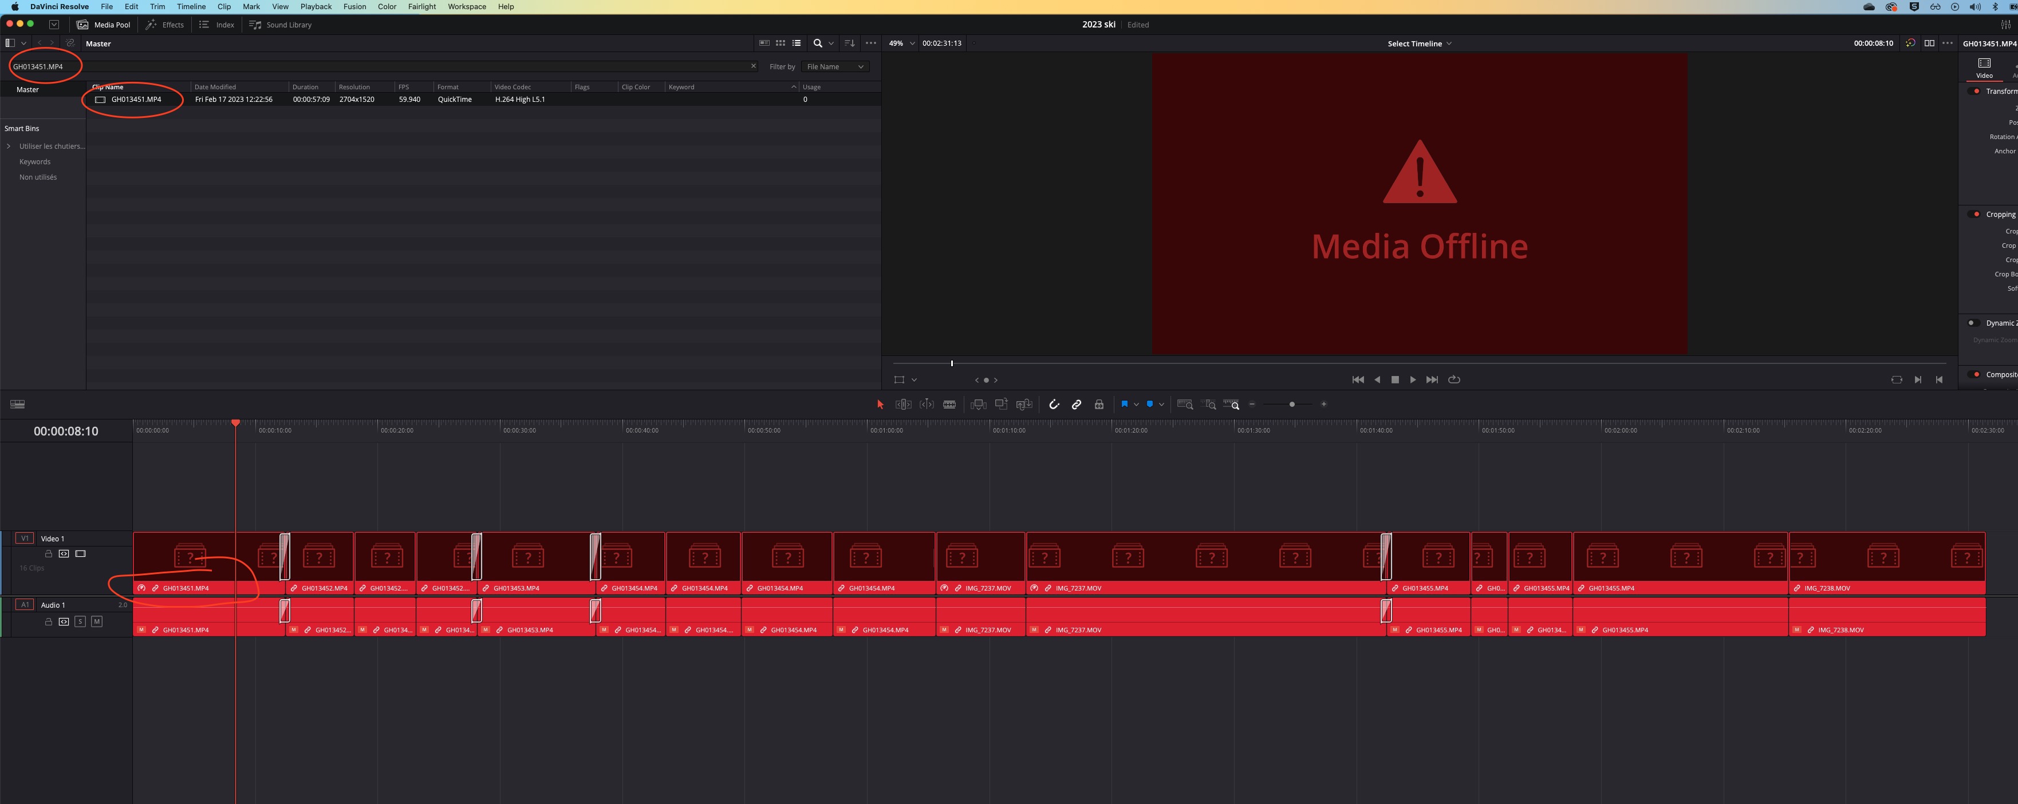Clear the media pool search field
Image resolution: width=2018 pixels, height=804 pixels.
click(754, 66)
